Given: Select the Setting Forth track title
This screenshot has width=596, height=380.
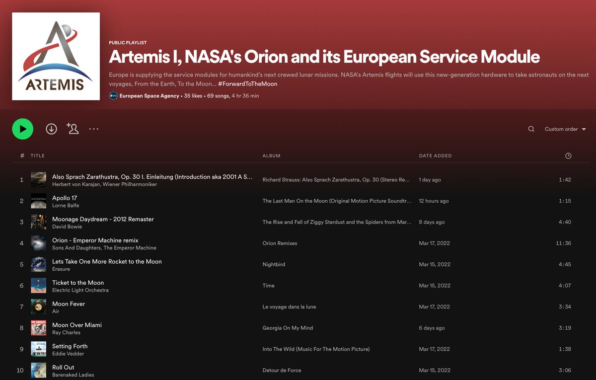Looking at the screenshot, I should tap(70, 346).
